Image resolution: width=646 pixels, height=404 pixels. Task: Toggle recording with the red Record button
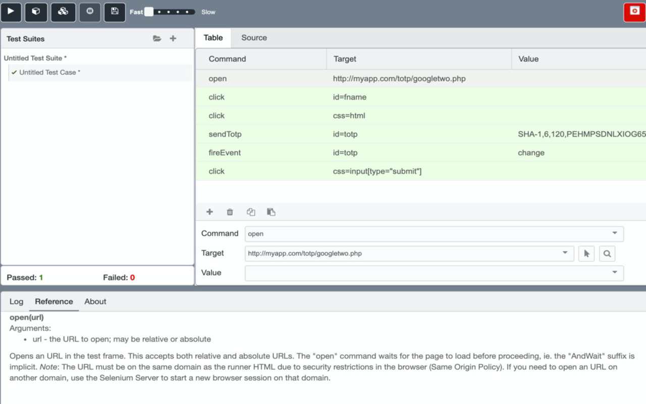634,12
